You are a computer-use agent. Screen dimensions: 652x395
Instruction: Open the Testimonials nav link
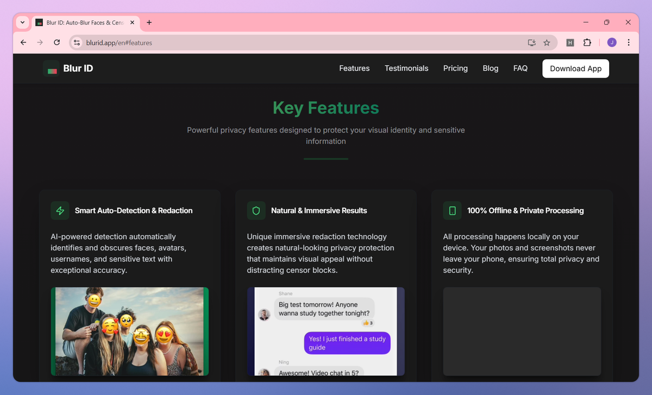pyautogui.click(x=406, y=68)
